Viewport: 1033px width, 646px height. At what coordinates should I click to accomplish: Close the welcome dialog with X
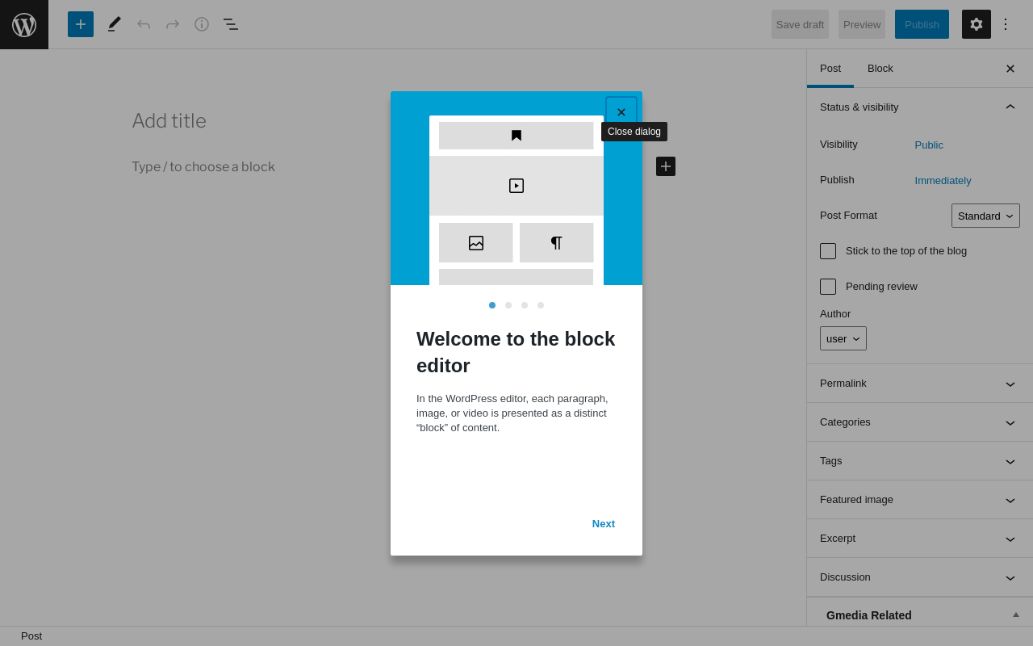click(x=621, y=112)
